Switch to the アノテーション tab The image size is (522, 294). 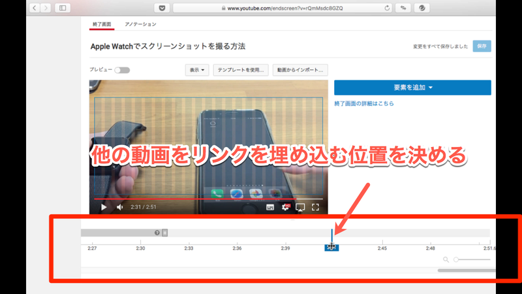tap(140, 24)
